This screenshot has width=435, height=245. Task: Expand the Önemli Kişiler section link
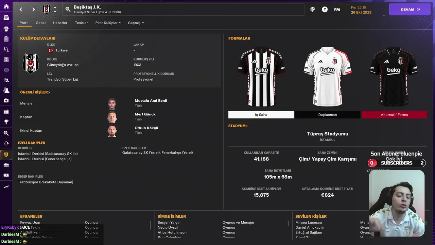[x=35, y=92]
